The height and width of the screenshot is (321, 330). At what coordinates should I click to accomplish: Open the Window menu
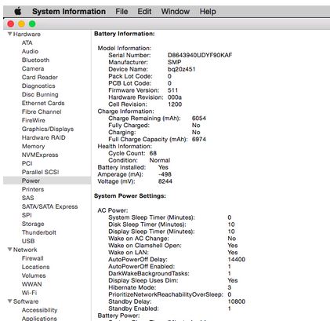tap(175, 12)
